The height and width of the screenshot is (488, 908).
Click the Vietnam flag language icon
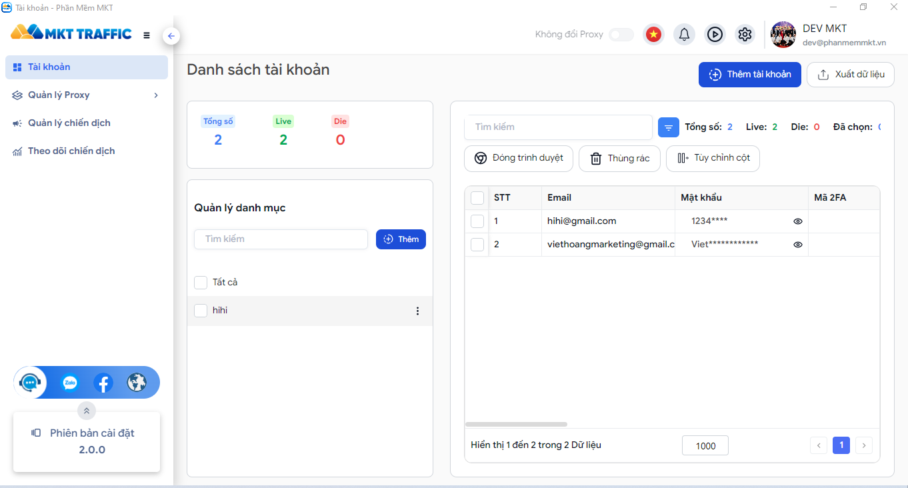[653, 34]
